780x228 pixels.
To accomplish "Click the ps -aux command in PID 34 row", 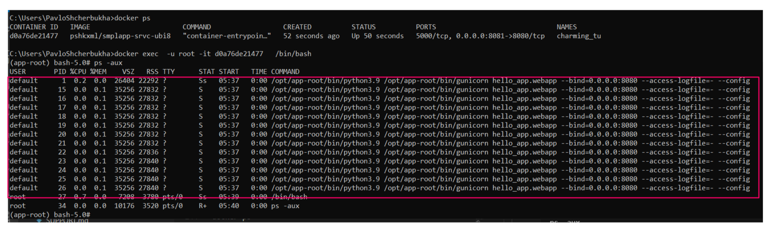I will 285,206.
